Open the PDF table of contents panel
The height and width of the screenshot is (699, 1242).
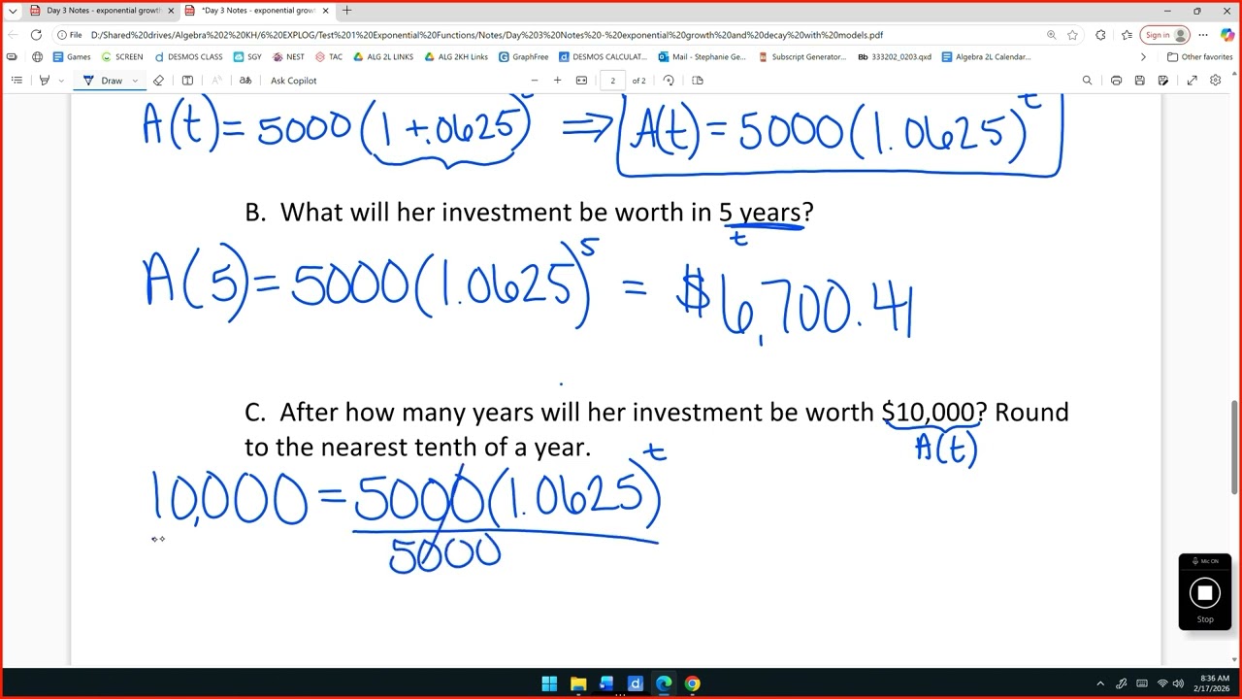[16, 81]
